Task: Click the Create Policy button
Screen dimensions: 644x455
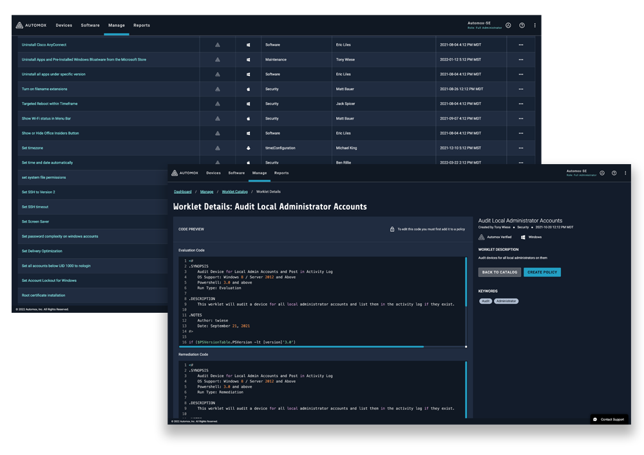Action: click(x=542, y=272)
